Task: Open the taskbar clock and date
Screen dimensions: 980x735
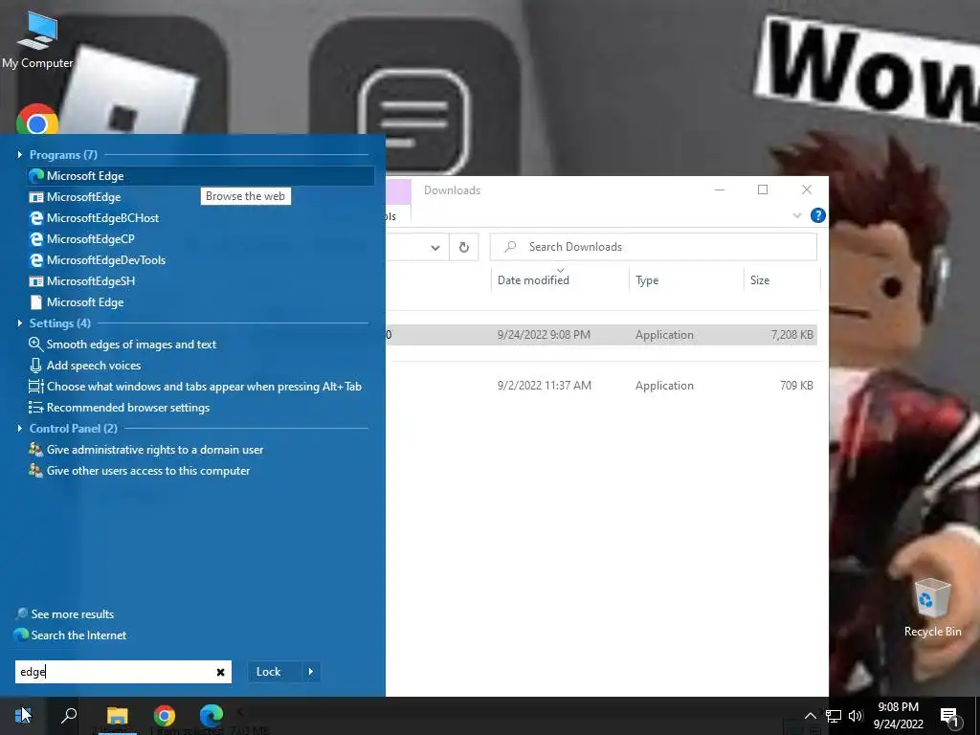Action: [898, 716]
